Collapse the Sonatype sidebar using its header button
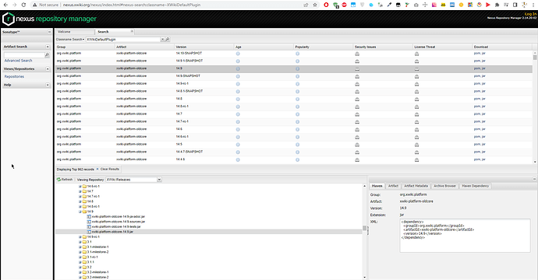This screenshot has width=538, height=280. coord(49,32)
